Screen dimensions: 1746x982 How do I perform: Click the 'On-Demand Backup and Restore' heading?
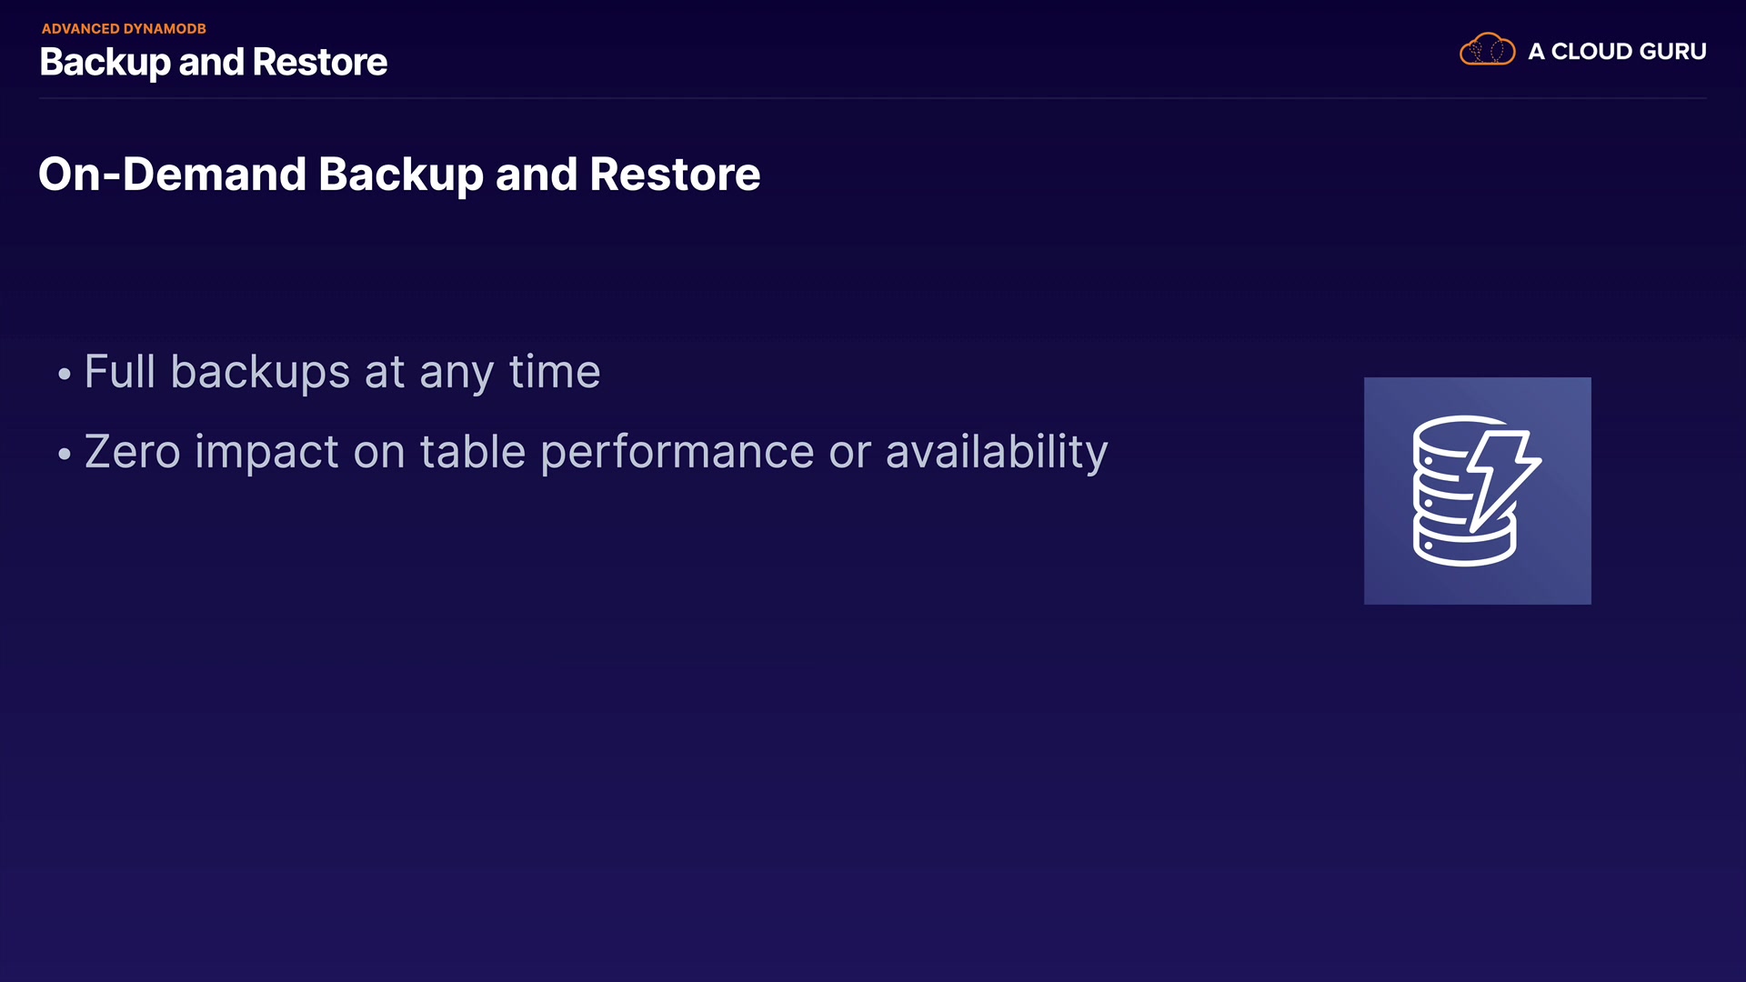[x=399, y=174]
